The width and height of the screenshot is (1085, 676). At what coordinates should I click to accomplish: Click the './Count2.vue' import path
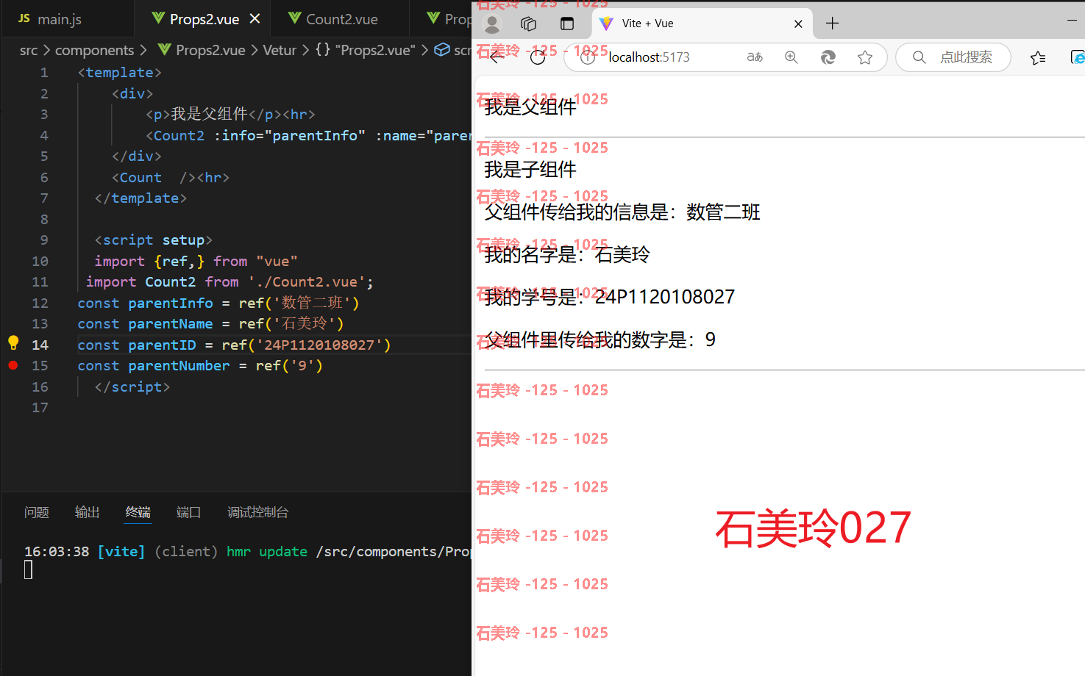[307, 282]
